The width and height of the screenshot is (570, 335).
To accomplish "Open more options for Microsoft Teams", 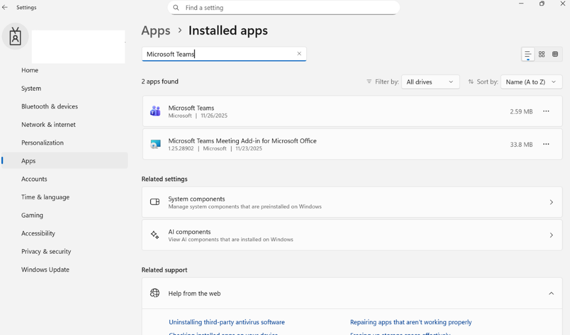I will [x=546, y=111].
